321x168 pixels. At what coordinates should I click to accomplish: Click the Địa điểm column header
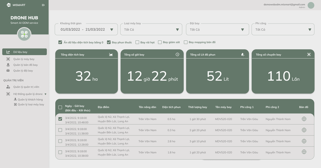[x=103, y=107]
